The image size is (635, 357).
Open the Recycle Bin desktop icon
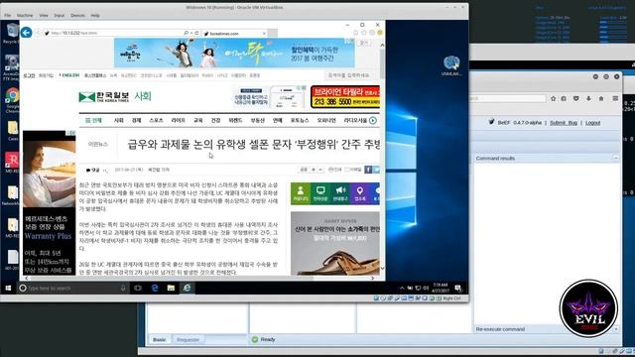pos(11,33)
